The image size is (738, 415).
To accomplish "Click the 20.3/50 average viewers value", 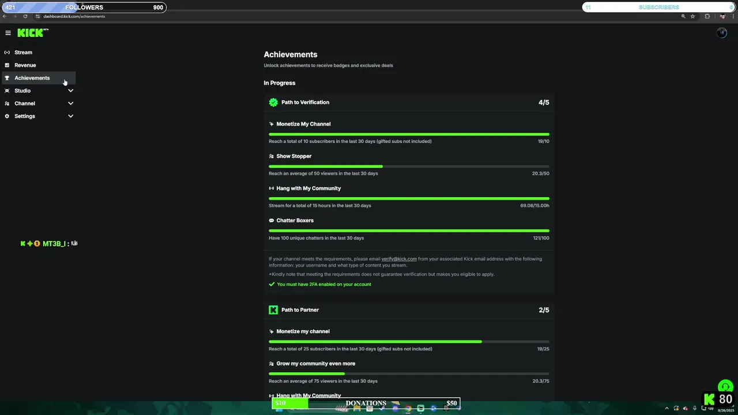I will (x=541, y=173).
